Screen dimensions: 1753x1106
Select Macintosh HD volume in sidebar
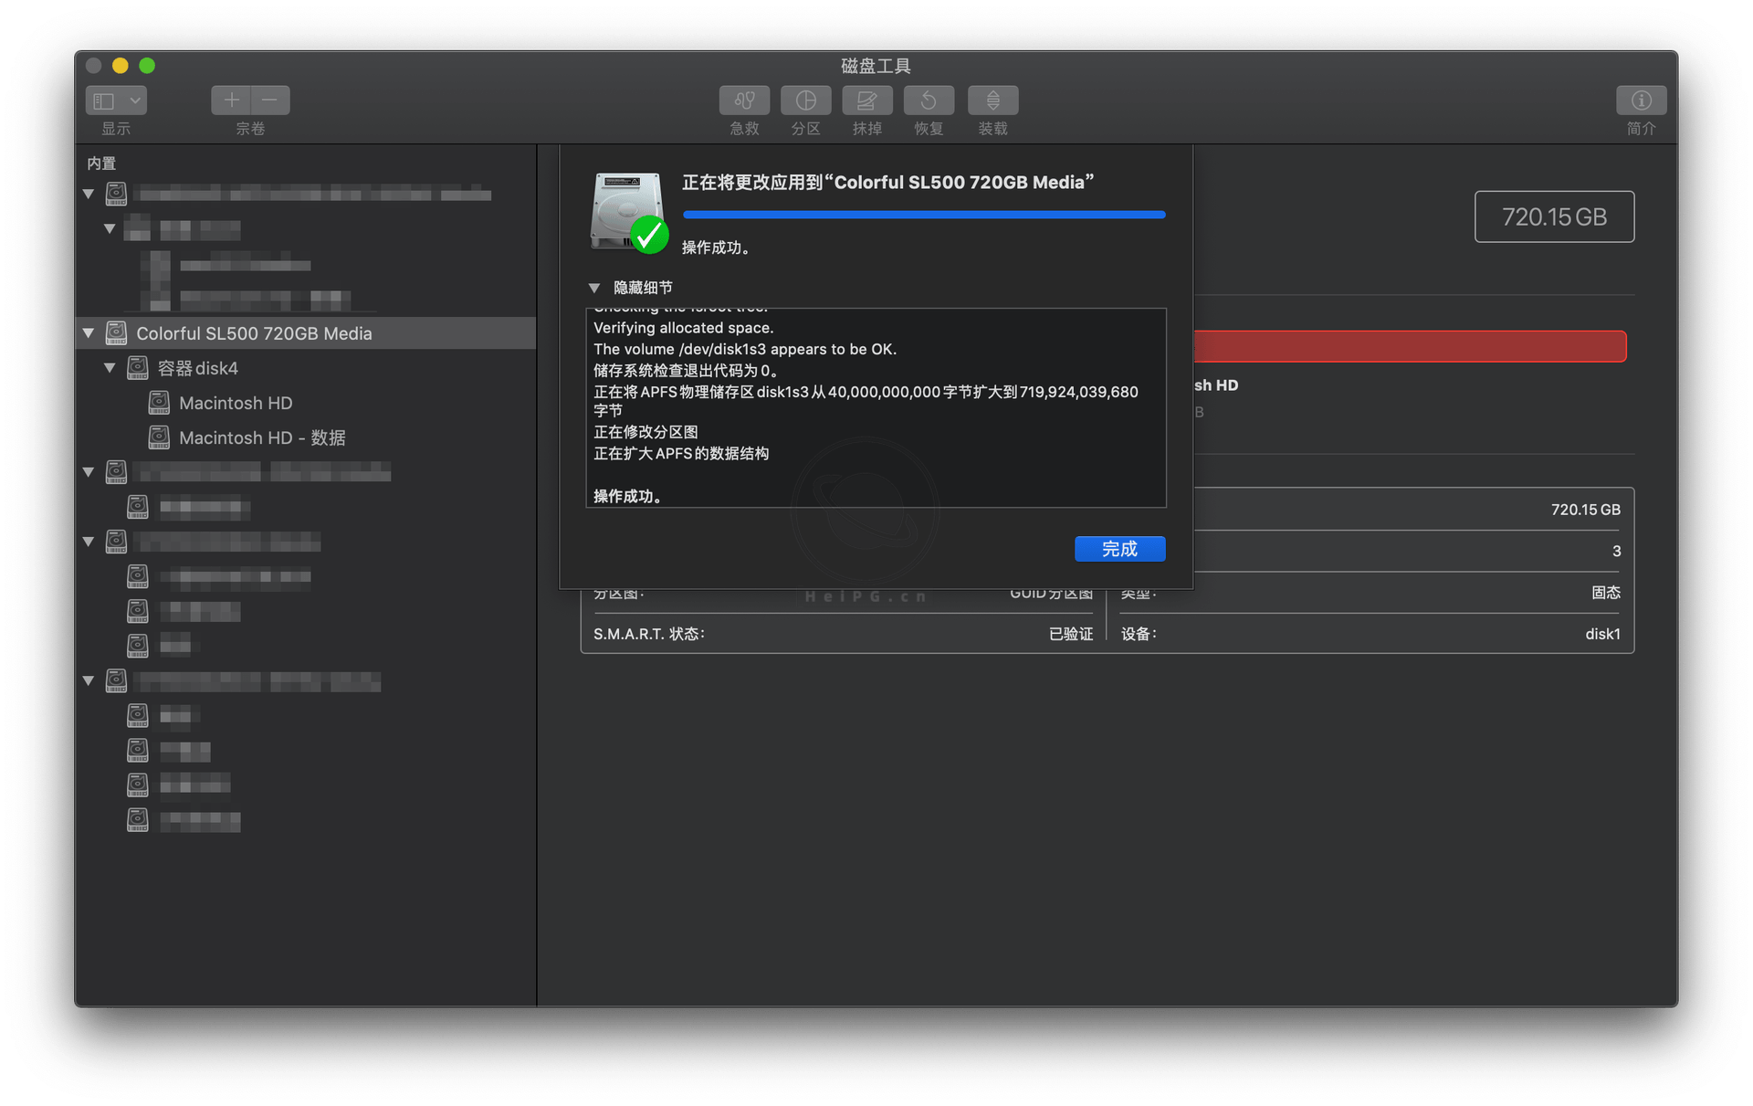pyautogui.click(x=236, y=403)
